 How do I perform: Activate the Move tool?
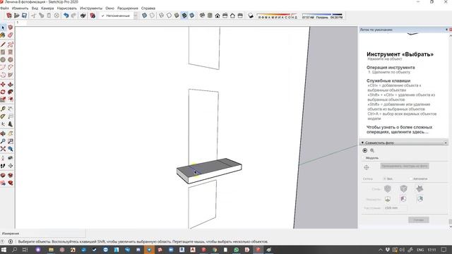coord(3,85)
